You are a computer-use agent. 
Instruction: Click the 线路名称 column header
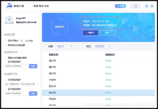coord(53,55)
